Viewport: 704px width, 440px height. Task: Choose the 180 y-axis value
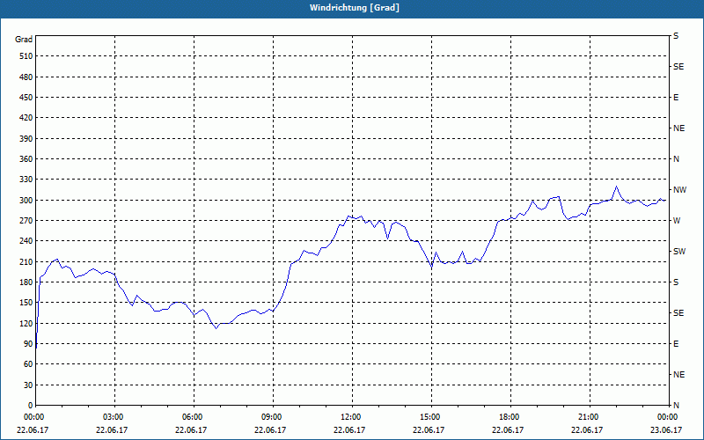26,282
